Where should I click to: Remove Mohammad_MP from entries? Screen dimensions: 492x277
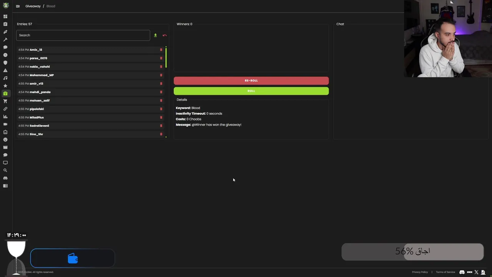tap(161, 75)
